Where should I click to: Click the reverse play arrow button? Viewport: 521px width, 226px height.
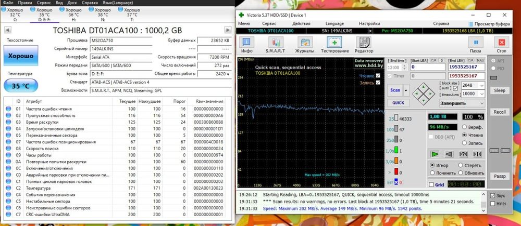pos(449,154)
